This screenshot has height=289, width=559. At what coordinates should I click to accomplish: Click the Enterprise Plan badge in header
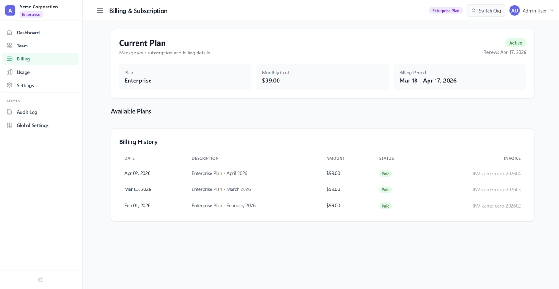pos(446,11)
